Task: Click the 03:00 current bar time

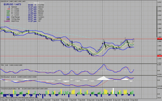Action: coord(31,5)
